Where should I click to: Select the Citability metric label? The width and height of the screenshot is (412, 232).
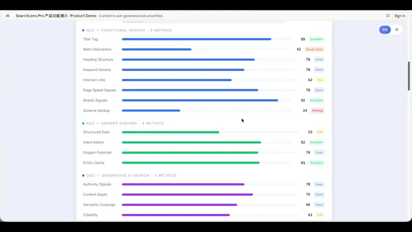[91, 215]
